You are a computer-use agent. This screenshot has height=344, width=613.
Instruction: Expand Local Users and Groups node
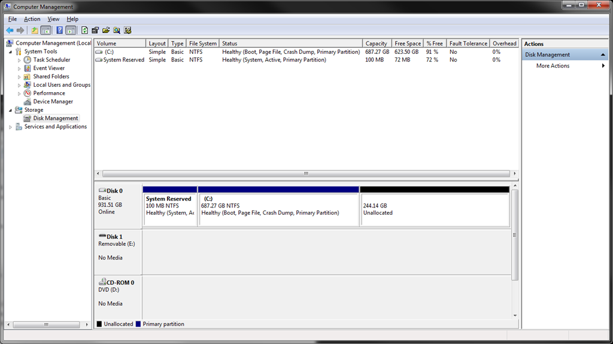pos(19,85)
